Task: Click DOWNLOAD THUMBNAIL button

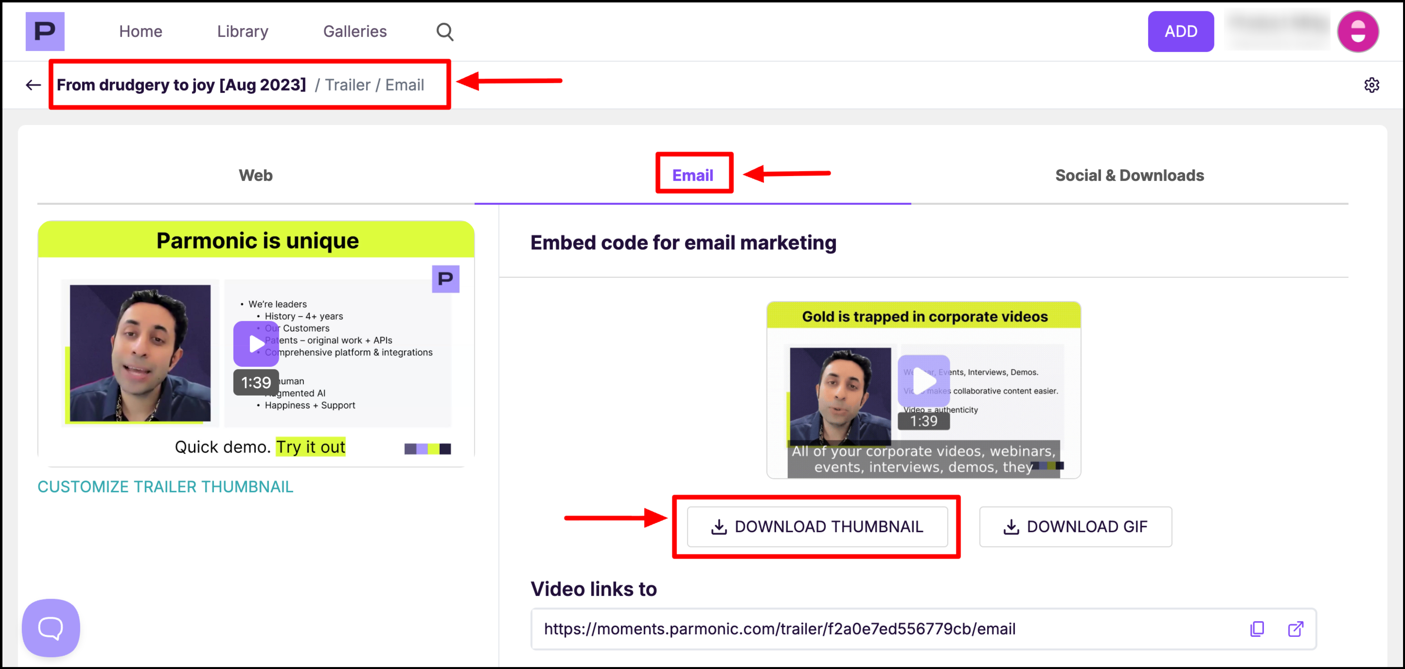Action: (x=817, y=526)
